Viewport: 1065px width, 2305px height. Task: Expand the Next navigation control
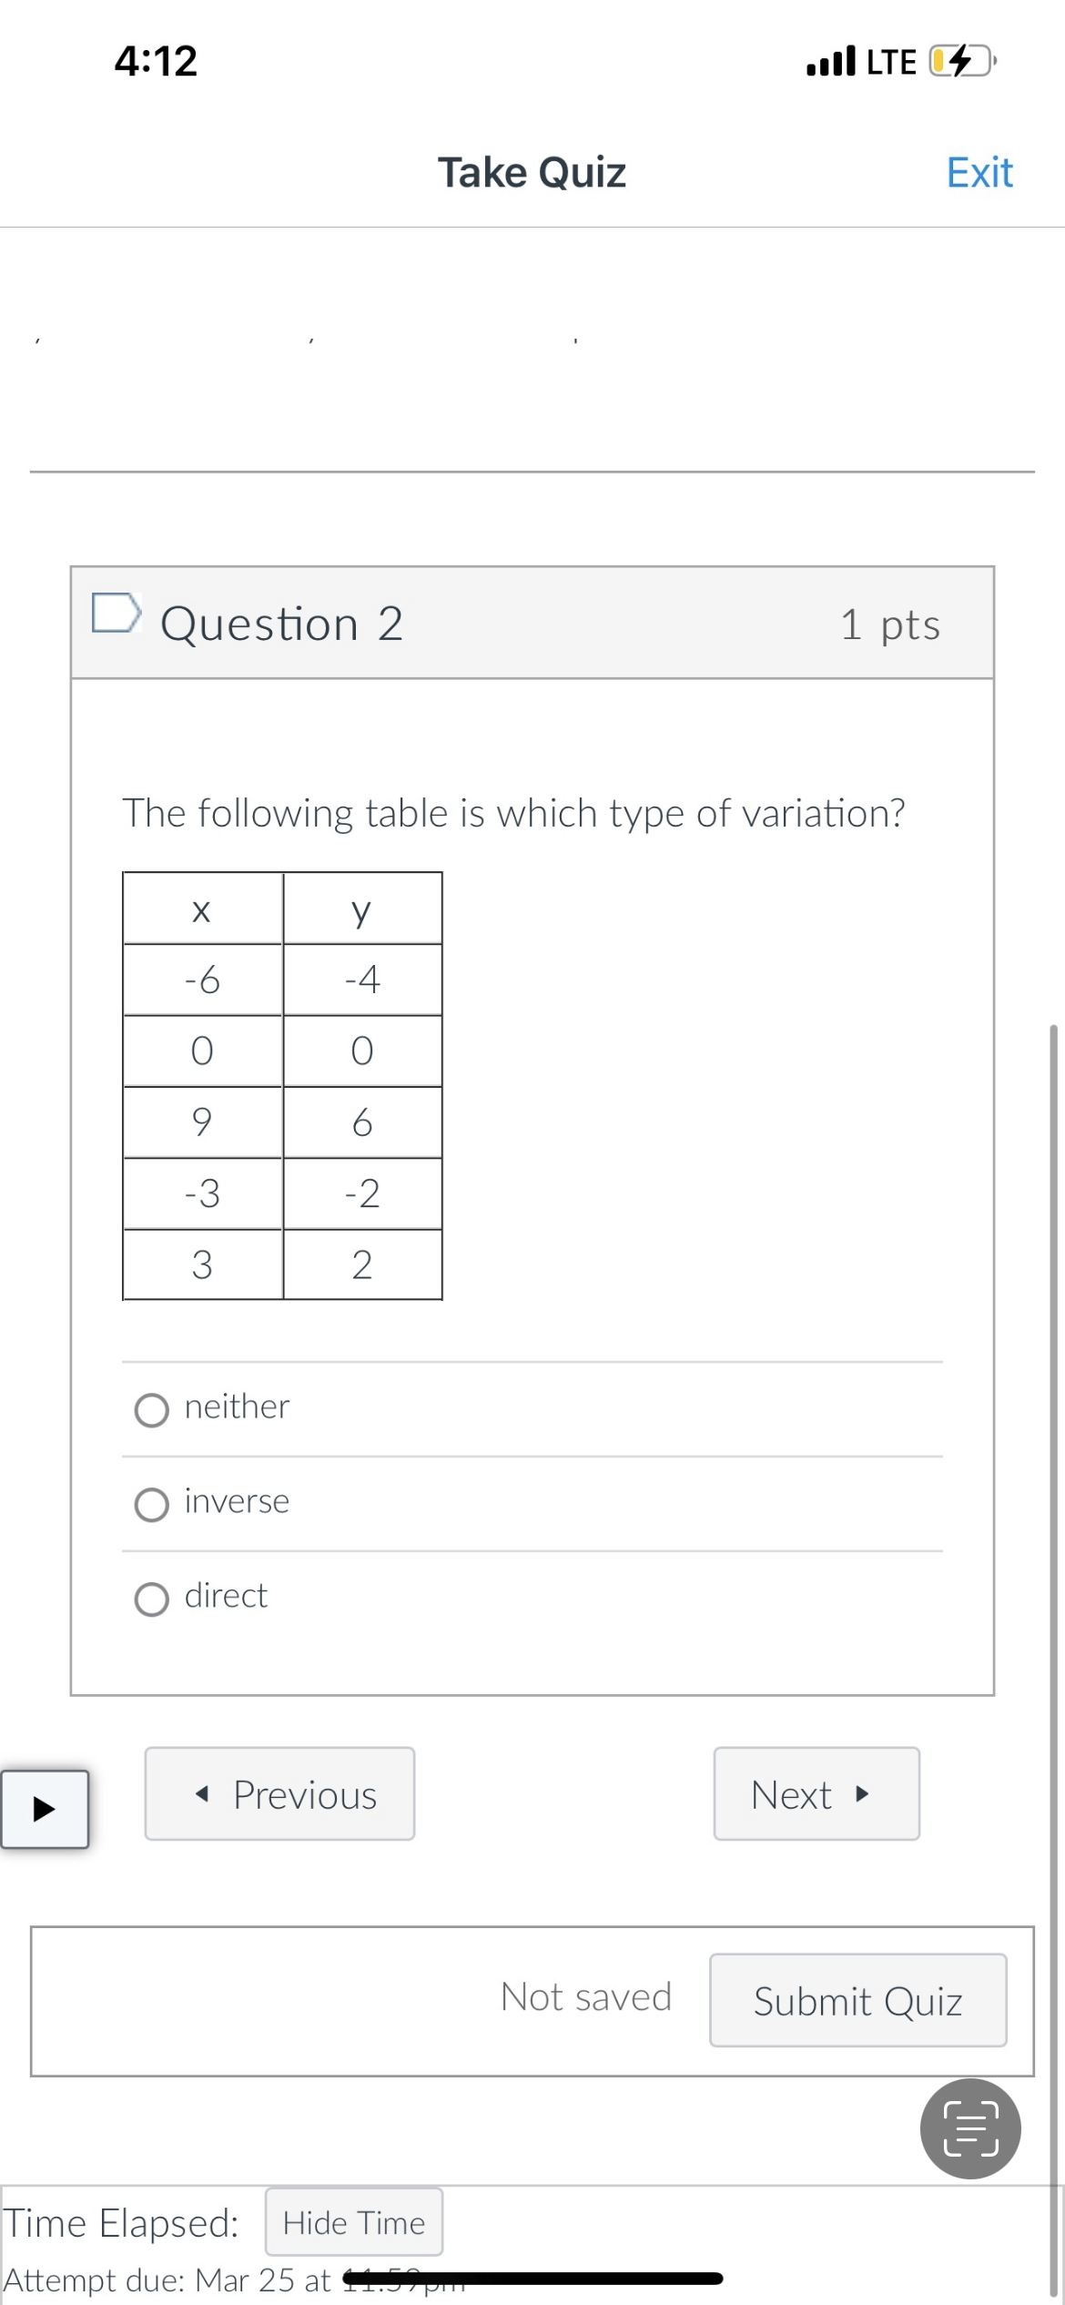coord(816,1793)
